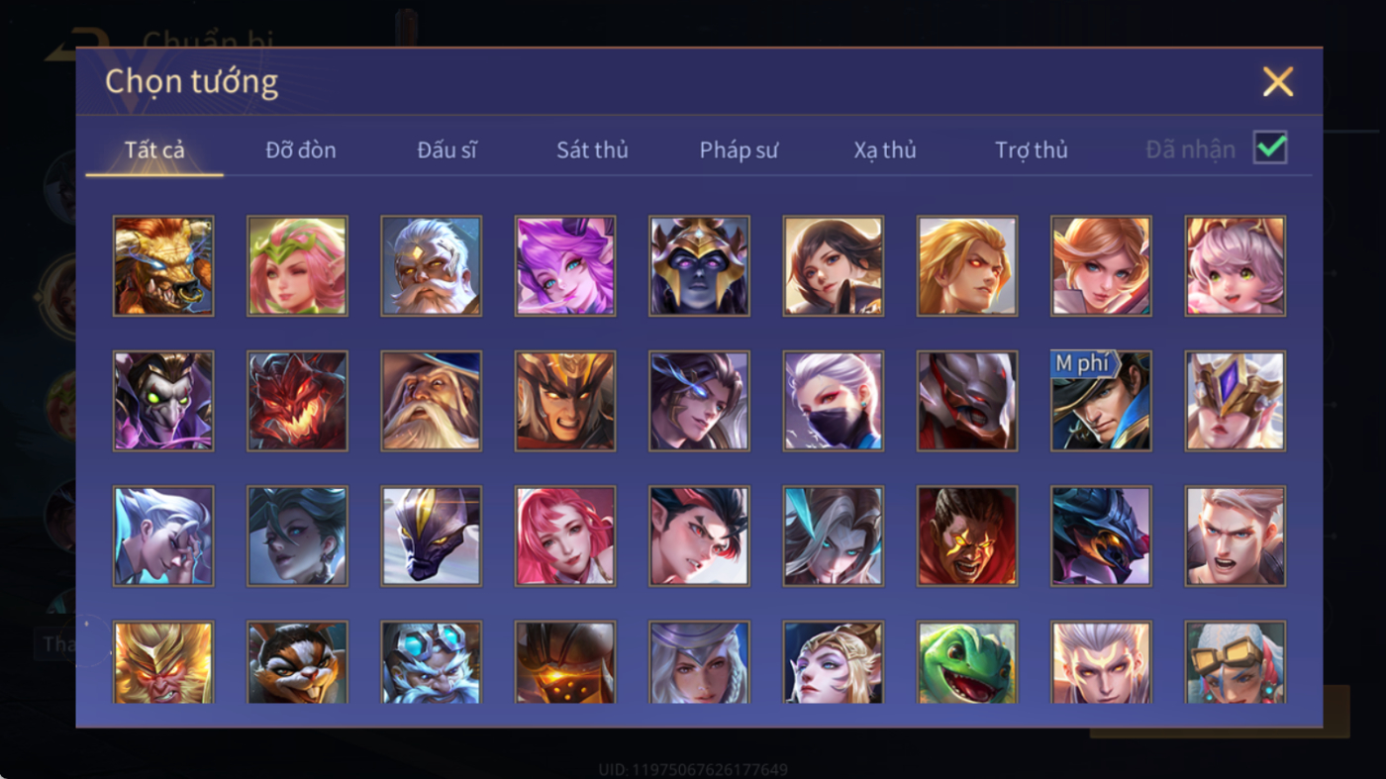Switch to the Đỡ đòn tab

(x=301, y=150)
